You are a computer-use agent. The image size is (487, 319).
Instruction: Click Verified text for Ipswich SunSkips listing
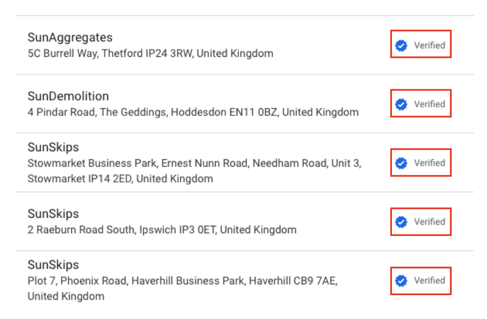coord(429,222)
